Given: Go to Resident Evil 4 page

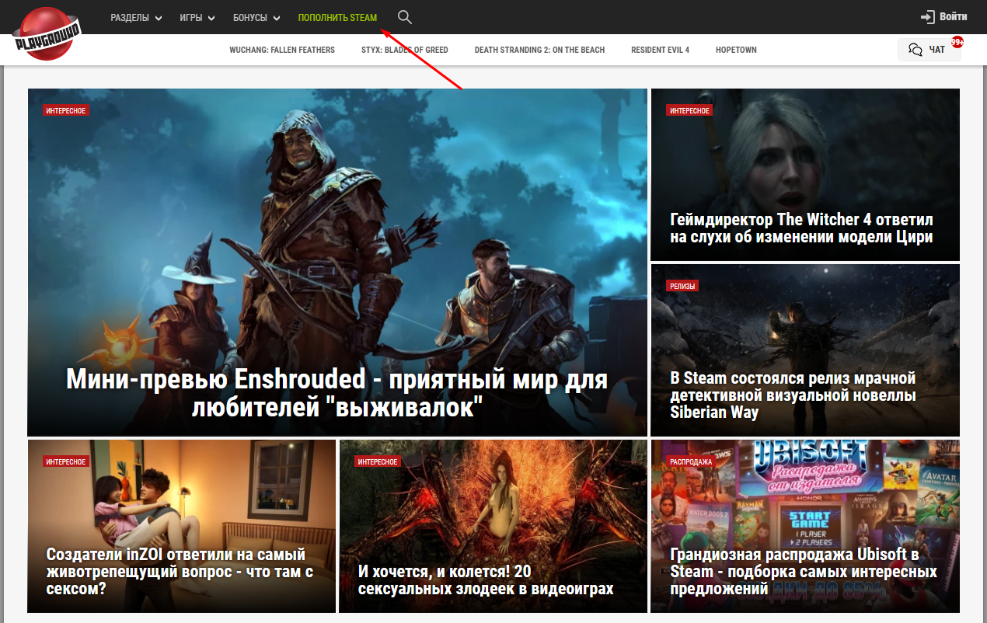Looking at the screenshot, I should point(660,50).
